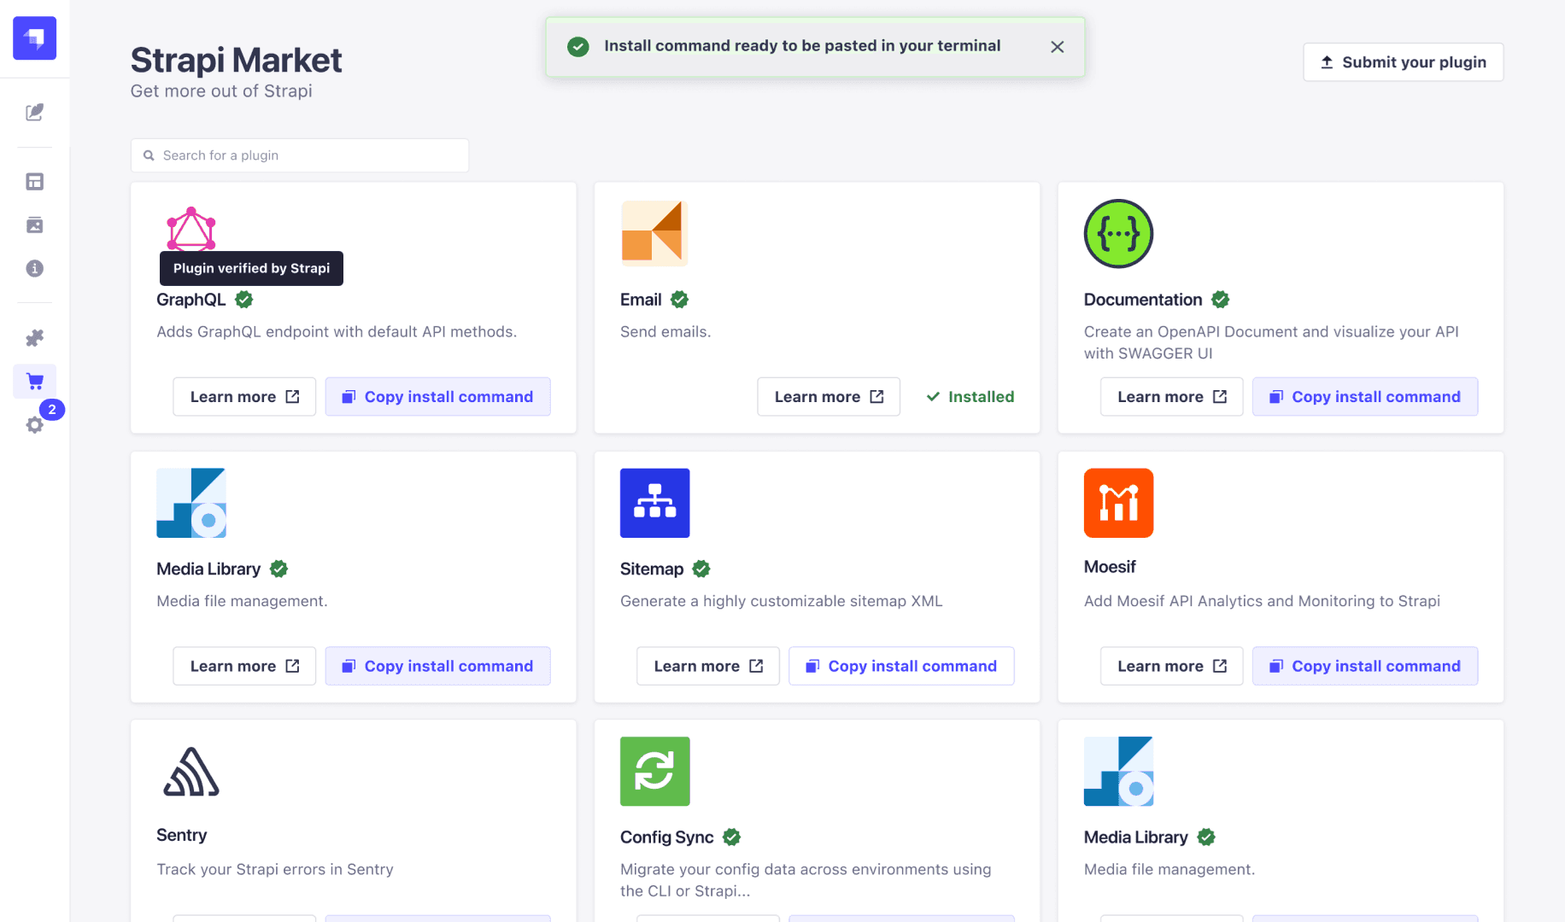Click the Sitemap verified badge

(701, 569)
